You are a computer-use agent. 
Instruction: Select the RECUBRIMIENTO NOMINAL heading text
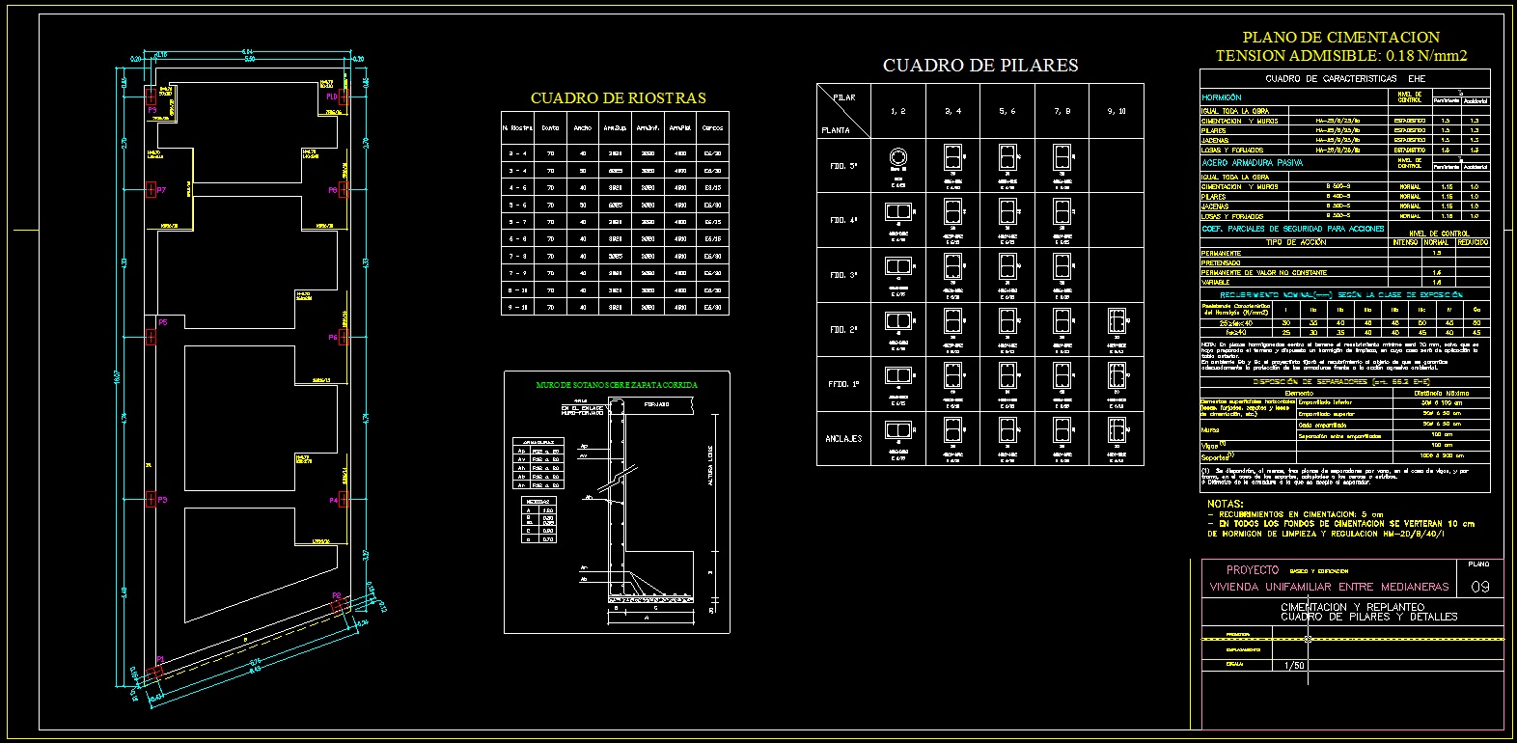tap(1341, 294)
